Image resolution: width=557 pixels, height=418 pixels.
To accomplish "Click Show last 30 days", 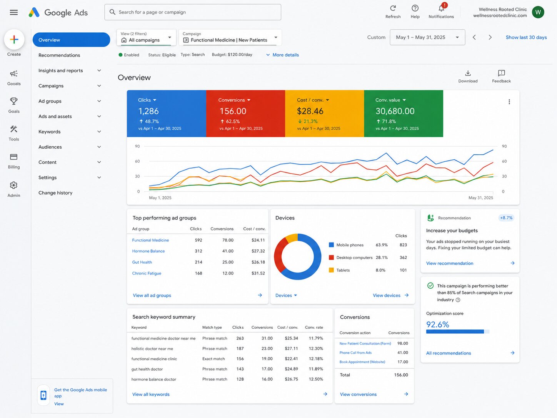I will pyautogui.click(x=526, y=37).
